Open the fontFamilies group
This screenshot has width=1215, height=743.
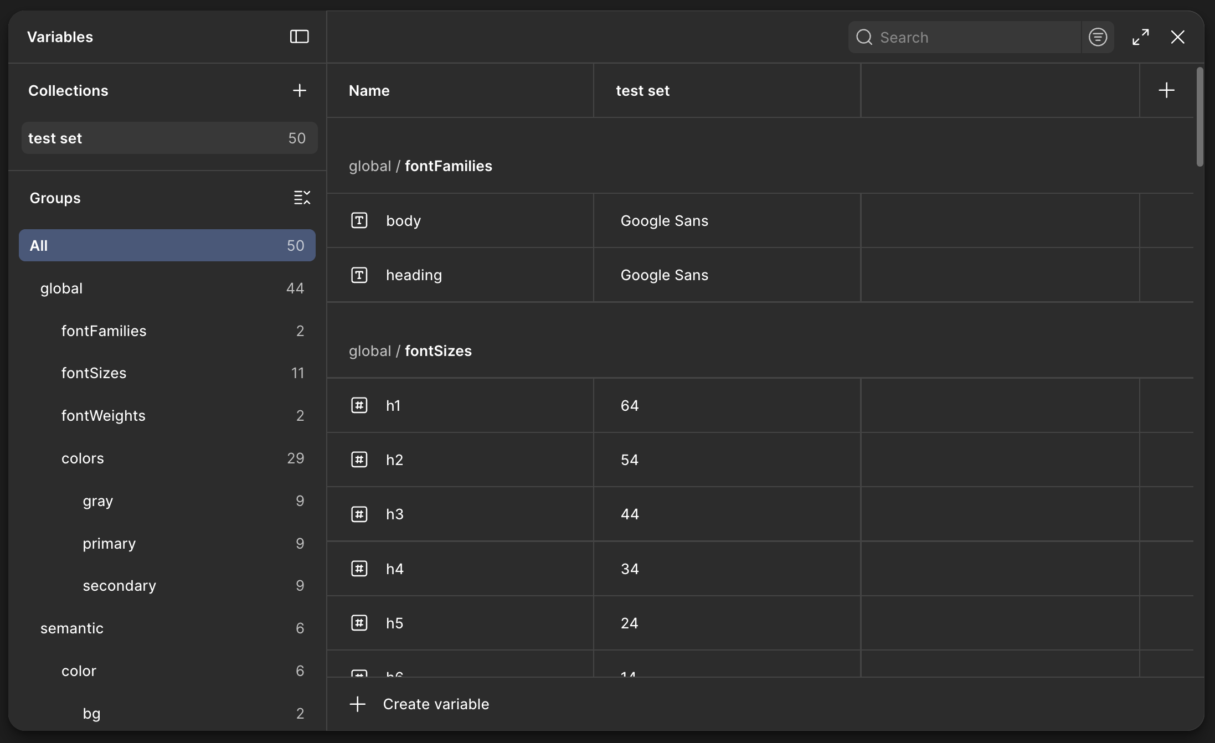167,331
